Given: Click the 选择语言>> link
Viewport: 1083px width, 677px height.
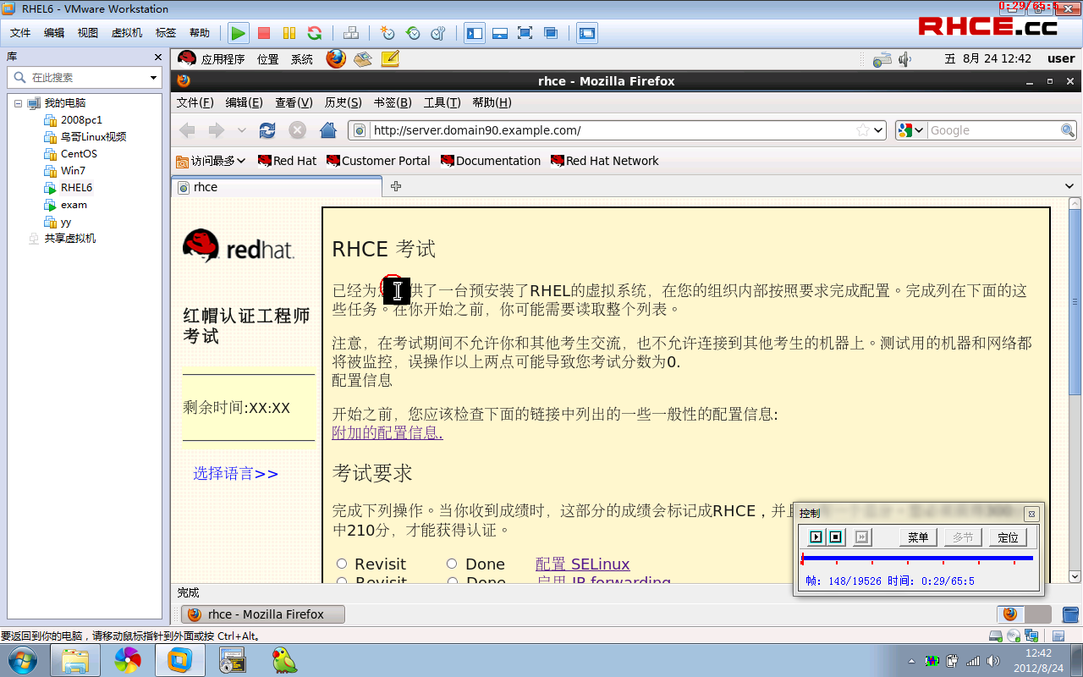Looking at the screenshot, I should (235, 473).
